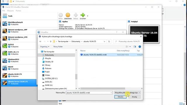Select the Tools entry in VirtualBox Manager

[30, 16]
